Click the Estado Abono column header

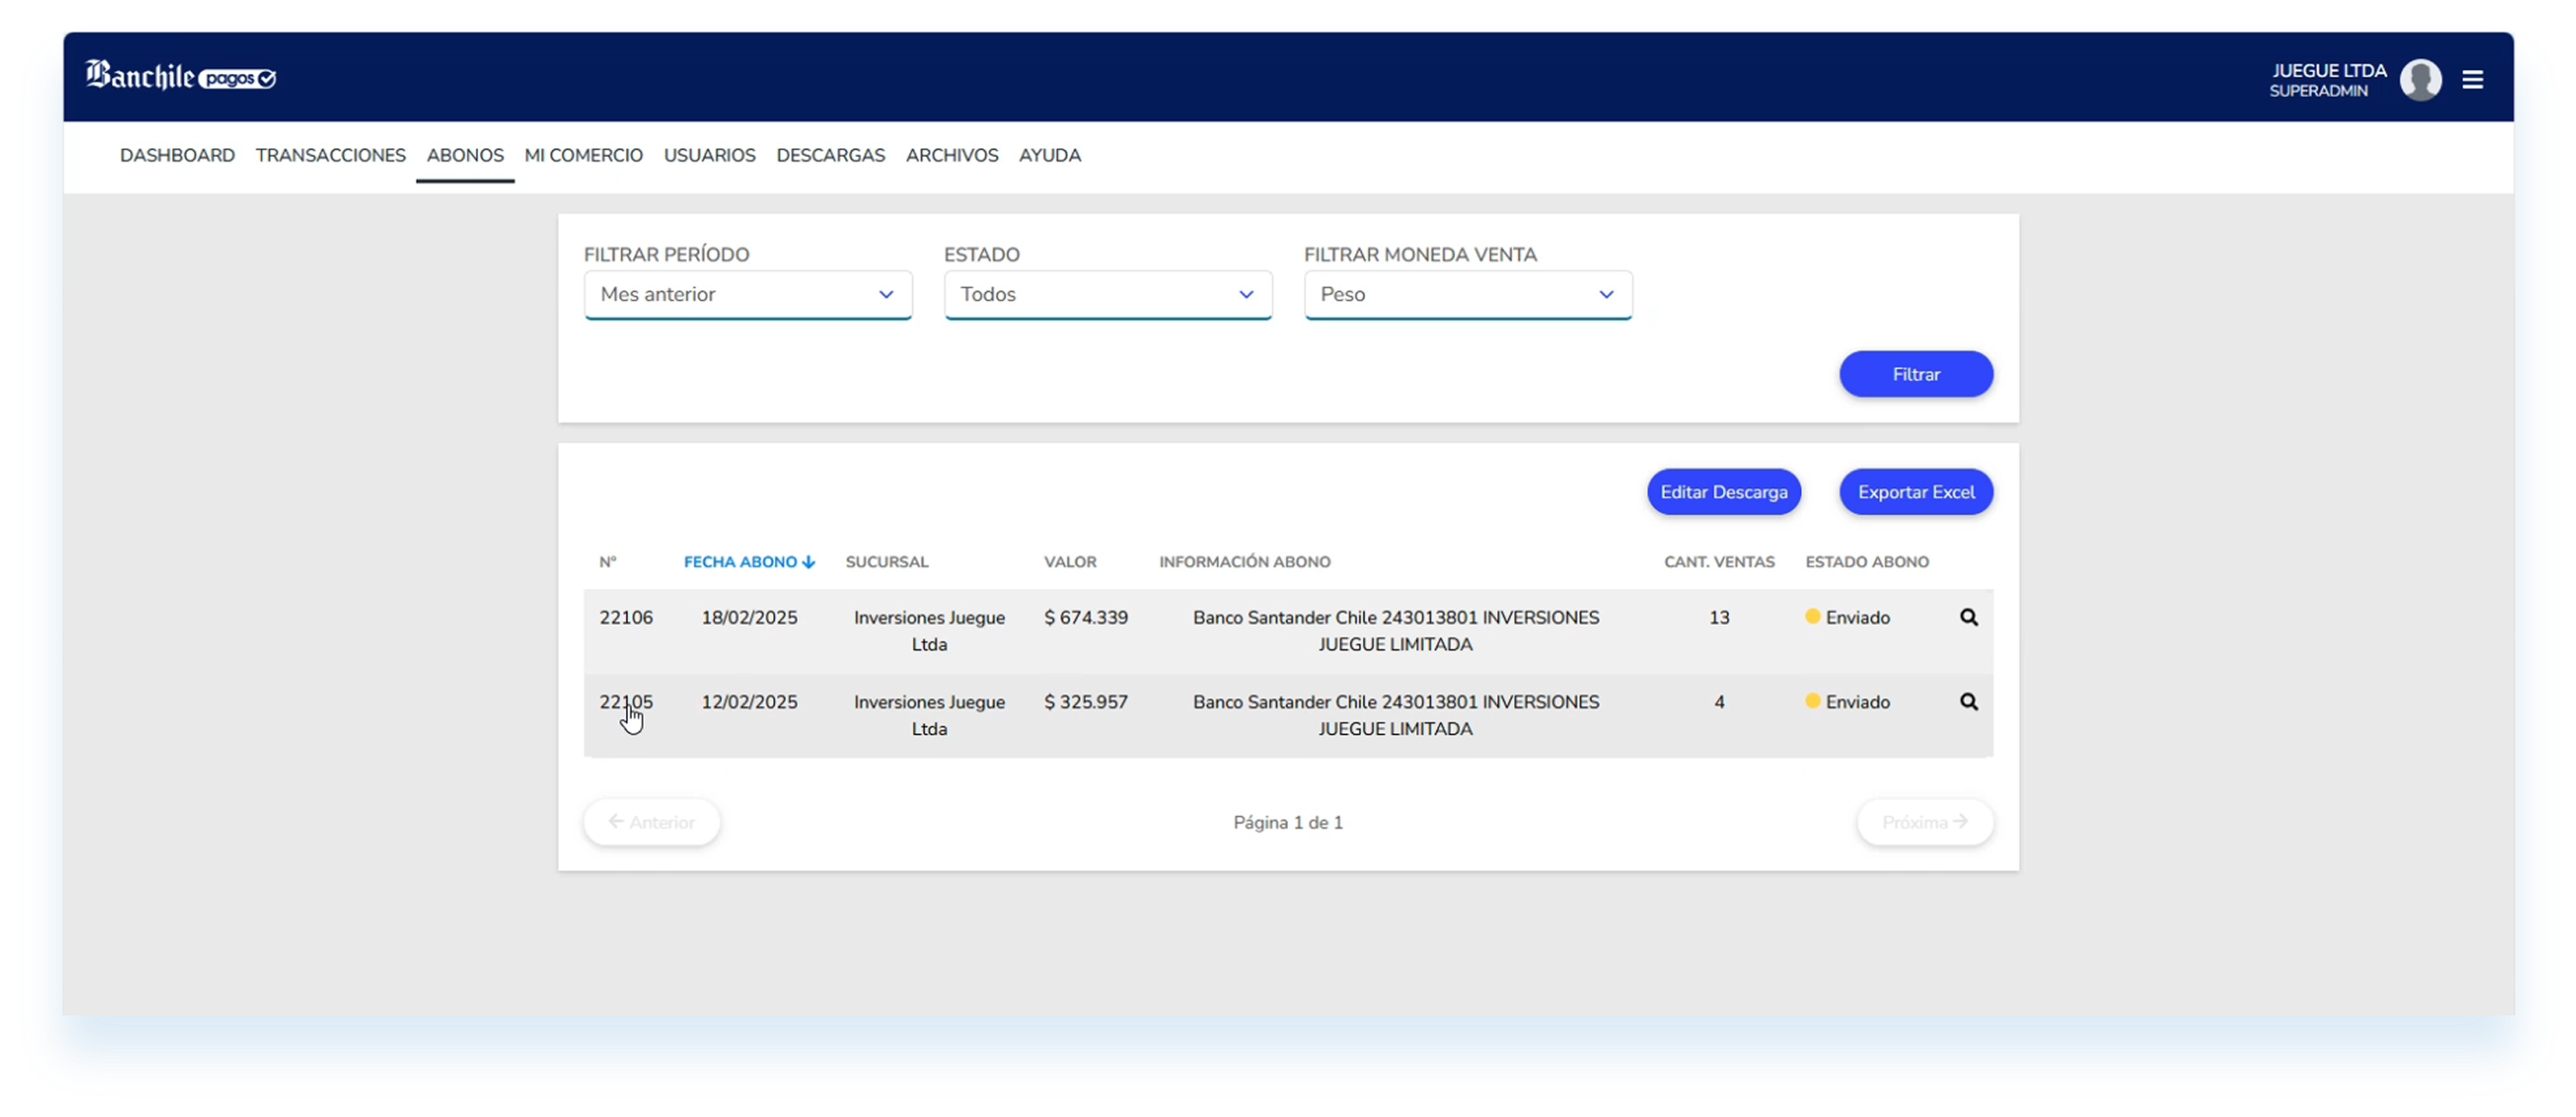1866,562
